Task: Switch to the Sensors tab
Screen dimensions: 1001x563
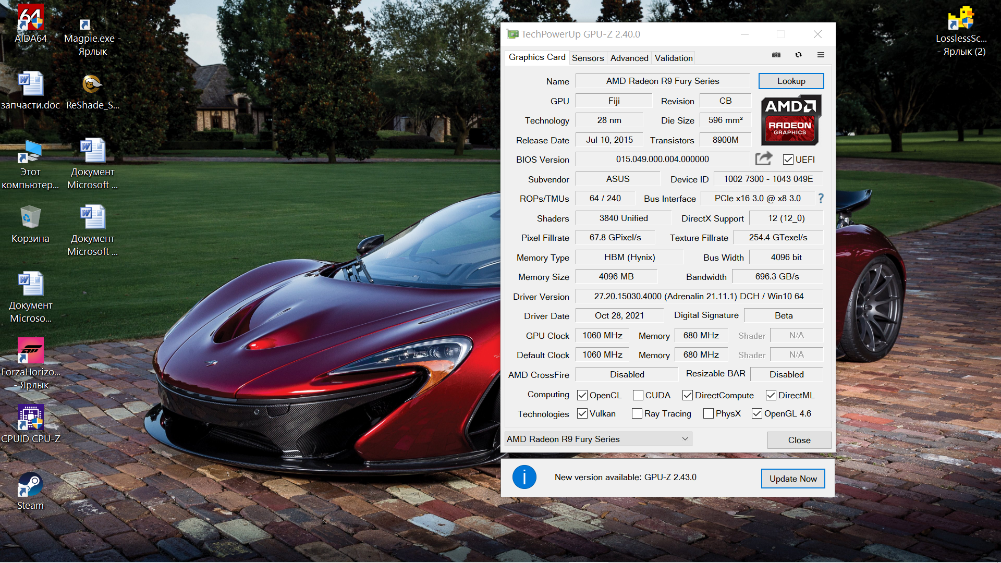Action: (588, 58)
